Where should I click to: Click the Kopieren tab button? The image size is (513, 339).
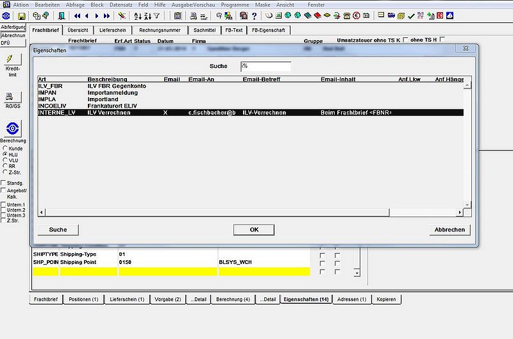coord(386,299)
